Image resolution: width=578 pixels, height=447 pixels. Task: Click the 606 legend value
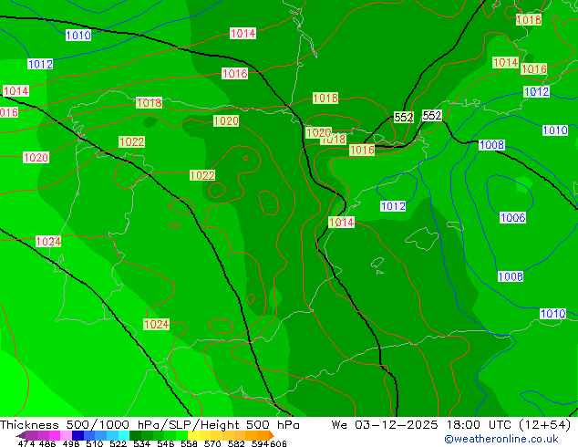(278, 443)
